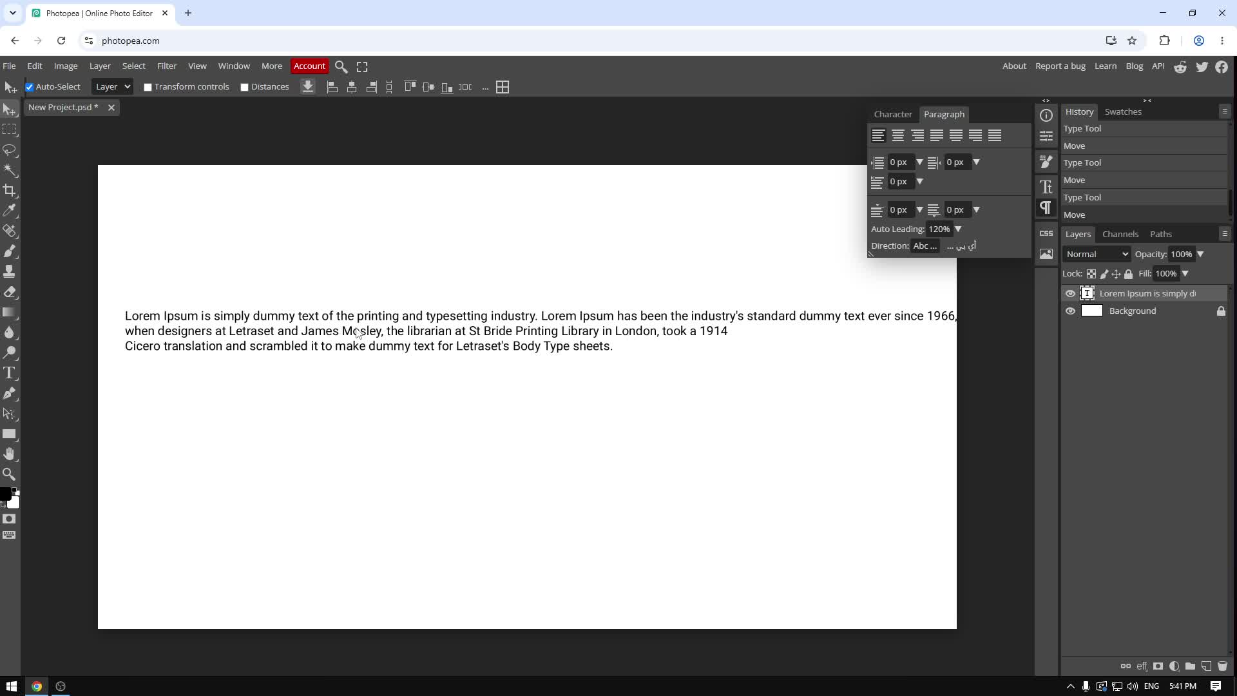
Task: Select the Gradient tool
Action: 9,313
